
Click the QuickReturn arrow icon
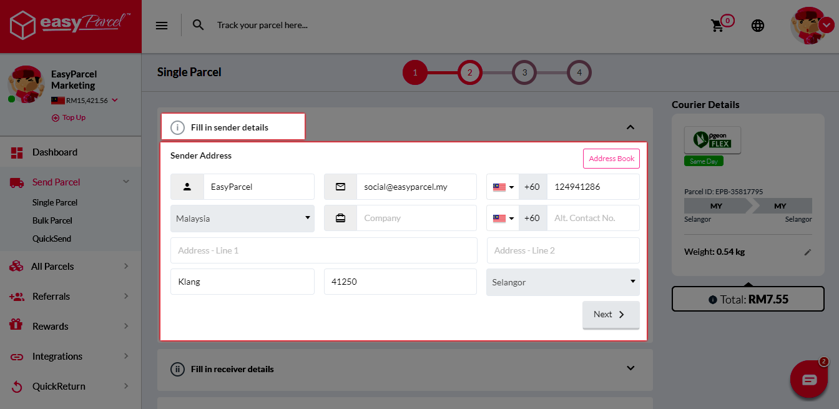tap(17, 387)
